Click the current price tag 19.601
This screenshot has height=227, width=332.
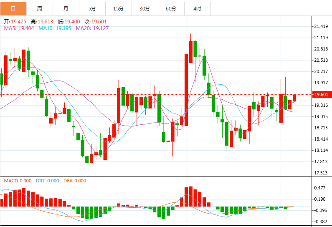pyautogui.click(x=321, y=95)
